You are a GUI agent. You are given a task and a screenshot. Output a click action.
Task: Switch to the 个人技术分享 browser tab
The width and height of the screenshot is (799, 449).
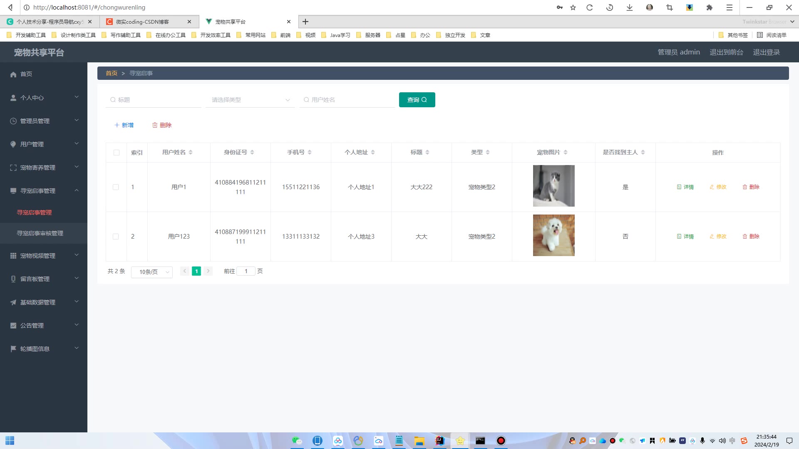(50, 22)
